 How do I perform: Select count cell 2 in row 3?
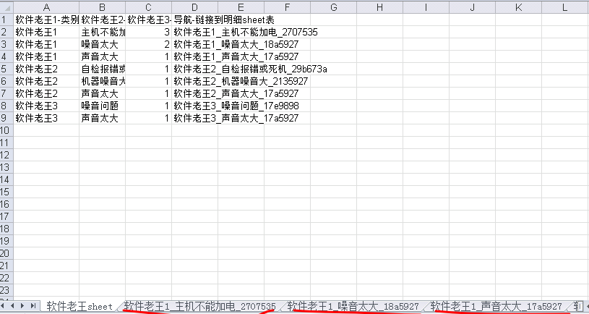[x=148, y=44]
